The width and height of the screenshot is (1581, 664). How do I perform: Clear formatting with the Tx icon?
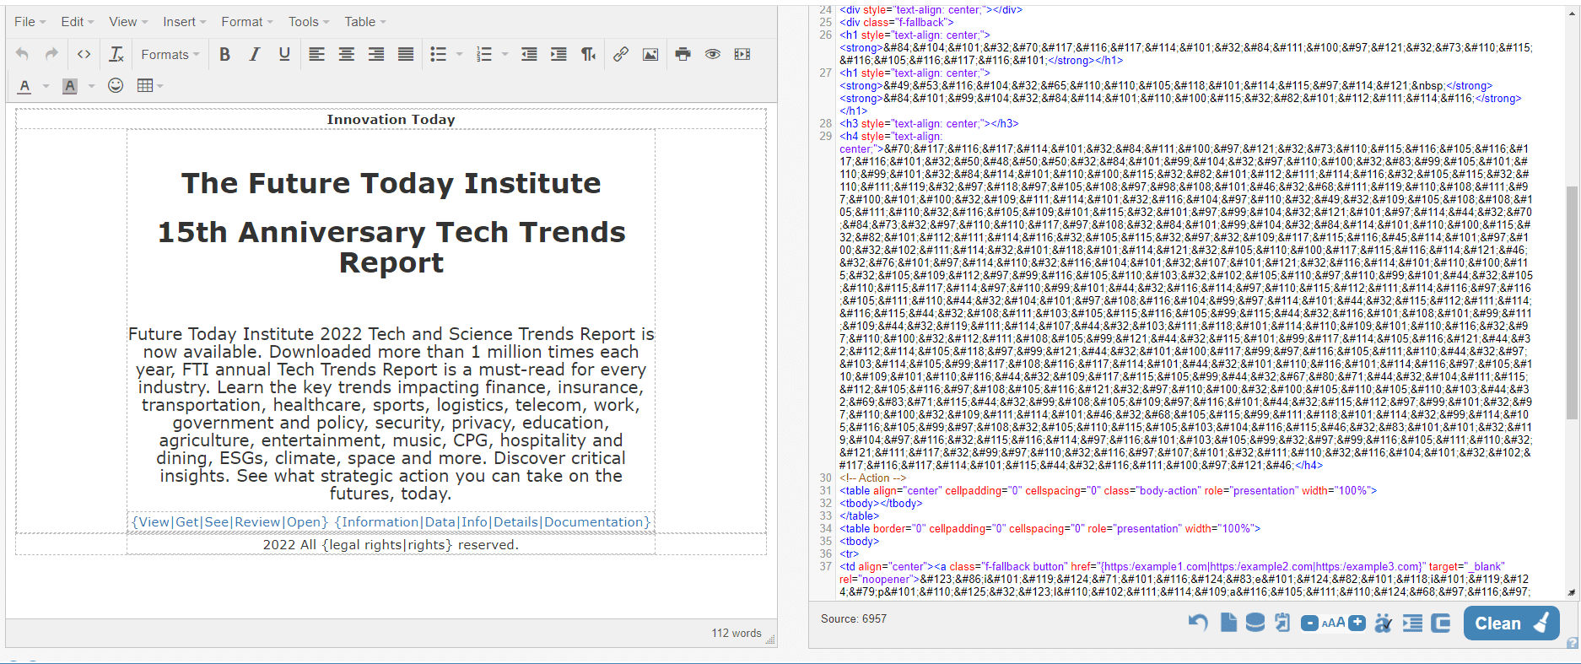[116, 54]
